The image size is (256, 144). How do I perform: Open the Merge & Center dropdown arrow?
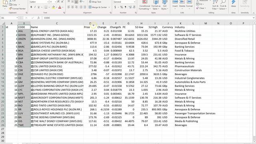(x=109, y=7)
